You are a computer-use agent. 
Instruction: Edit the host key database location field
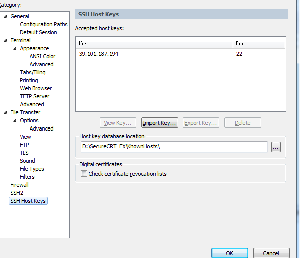coord(174,147)
